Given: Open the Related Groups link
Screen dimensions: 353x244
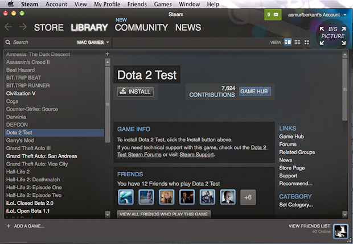Looking at the screenshot, I should click(x=297, y=152).
